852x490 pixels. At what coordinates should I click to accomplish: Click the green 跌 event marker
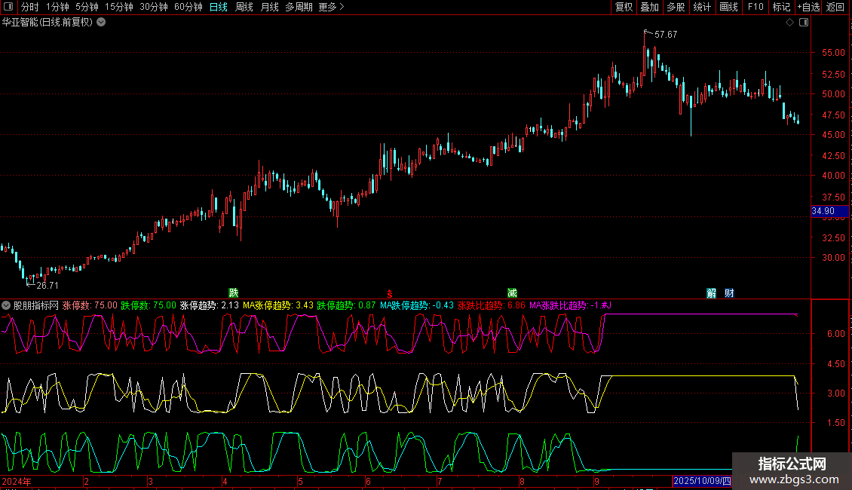click(x=234, y=292)
